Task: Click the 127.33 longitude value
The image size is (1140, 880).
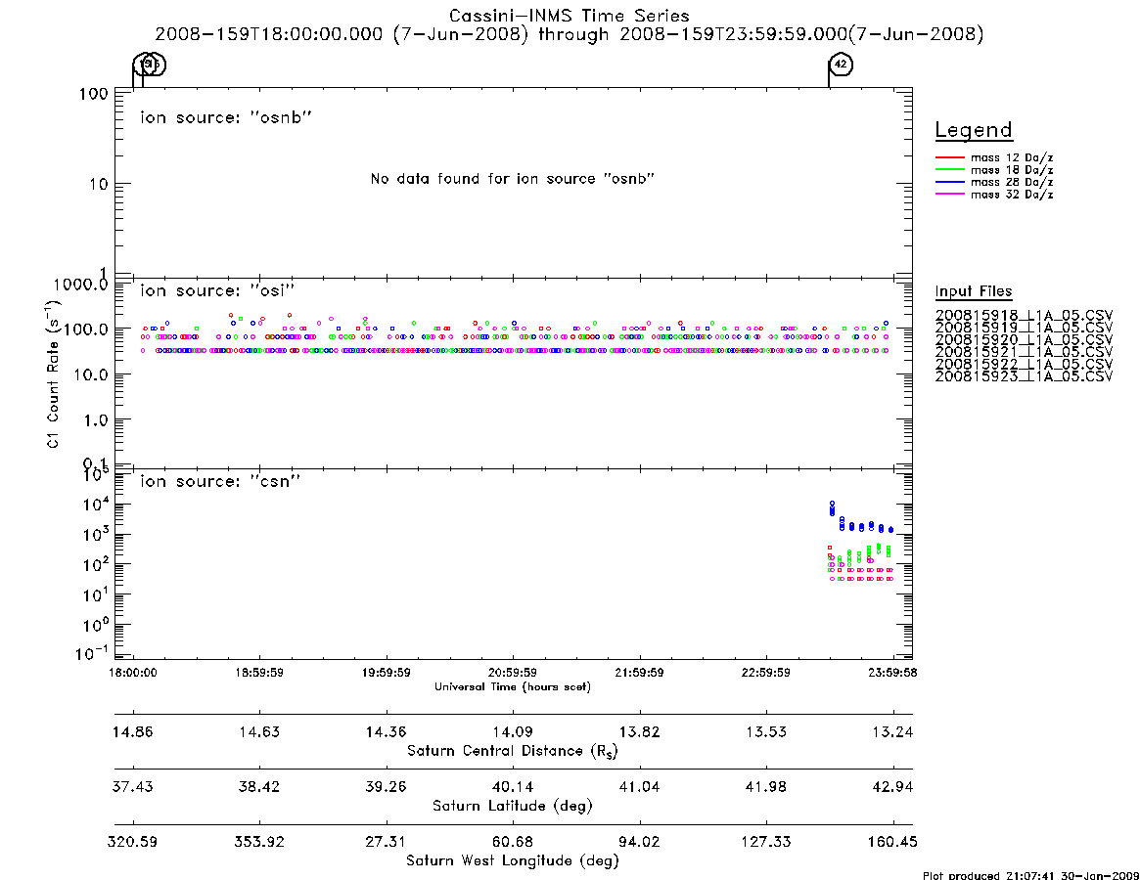Action: (x=765, y=842)
